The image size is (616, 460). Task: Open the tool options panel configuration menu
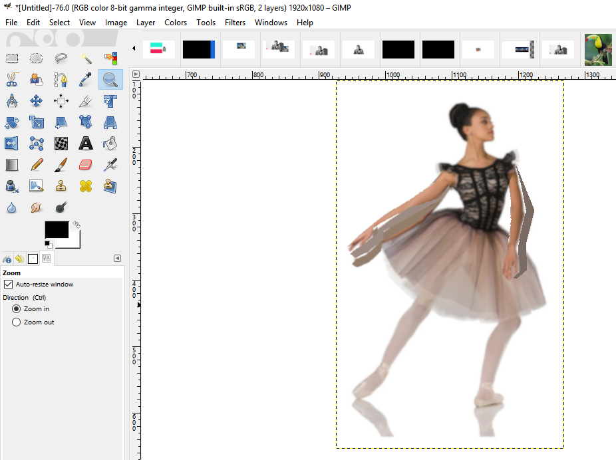pos(118,259)
